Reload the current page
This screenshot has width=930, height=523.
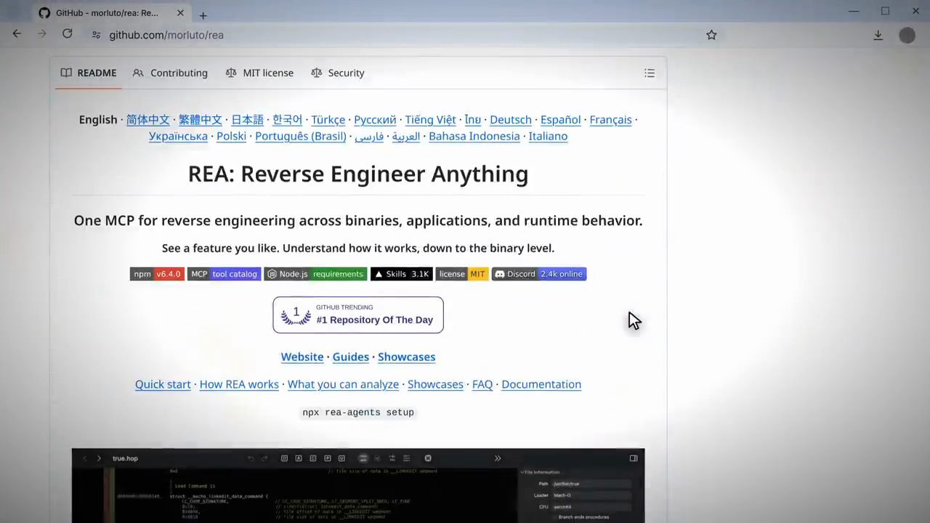tap(67, 34)
